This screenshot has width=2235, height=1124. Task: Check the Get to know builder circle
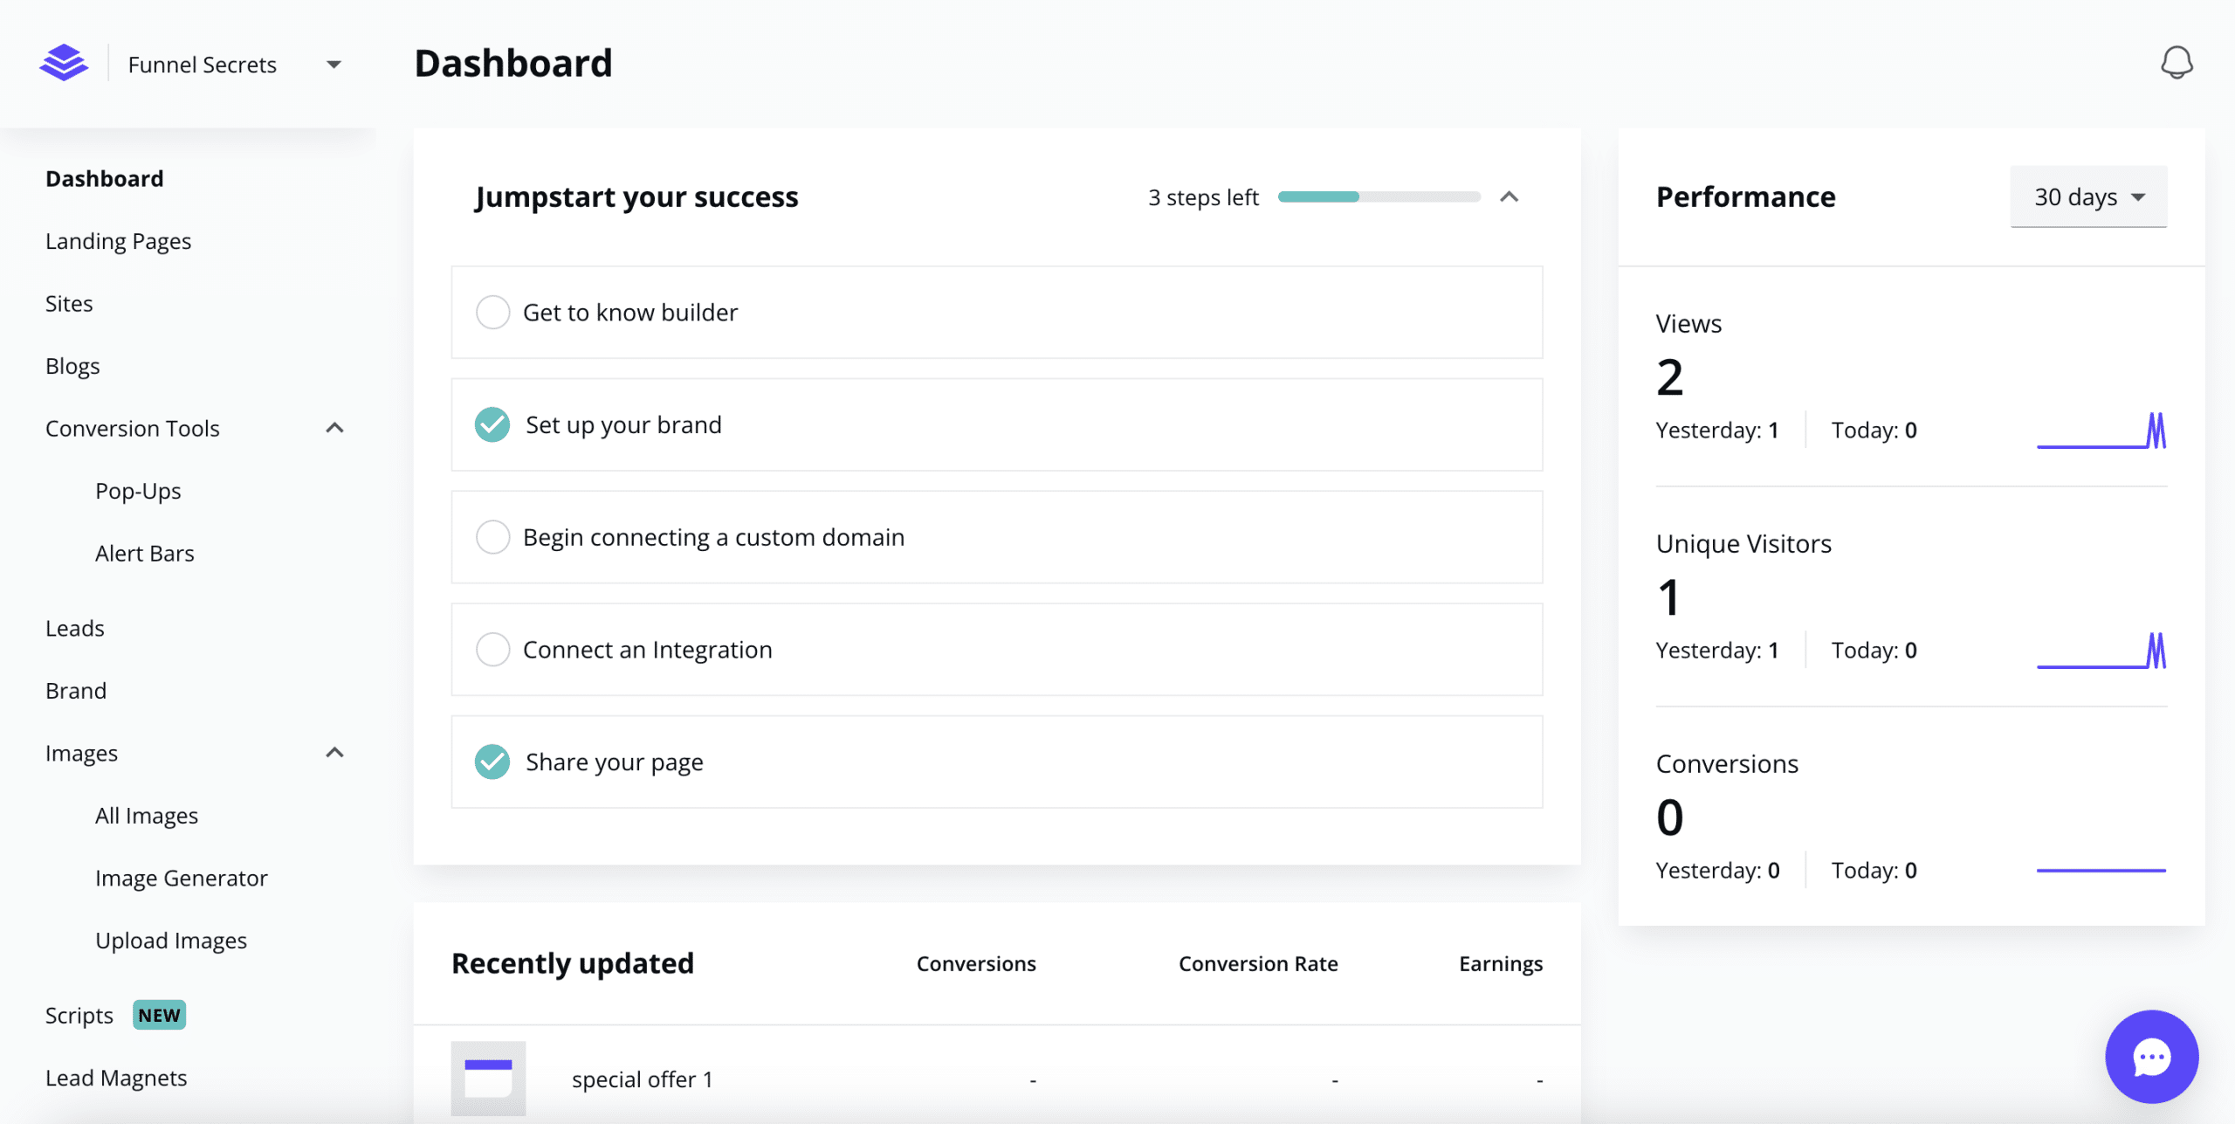[x=492, y=312]
